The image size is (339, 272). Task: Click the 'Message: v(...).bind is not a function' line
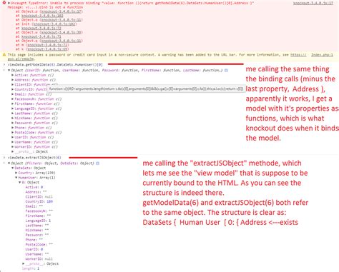click(45, 7)
